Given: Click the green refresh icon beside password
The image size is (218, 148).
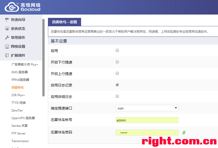Looking at the screenshot, I should (x=184, y=132).
